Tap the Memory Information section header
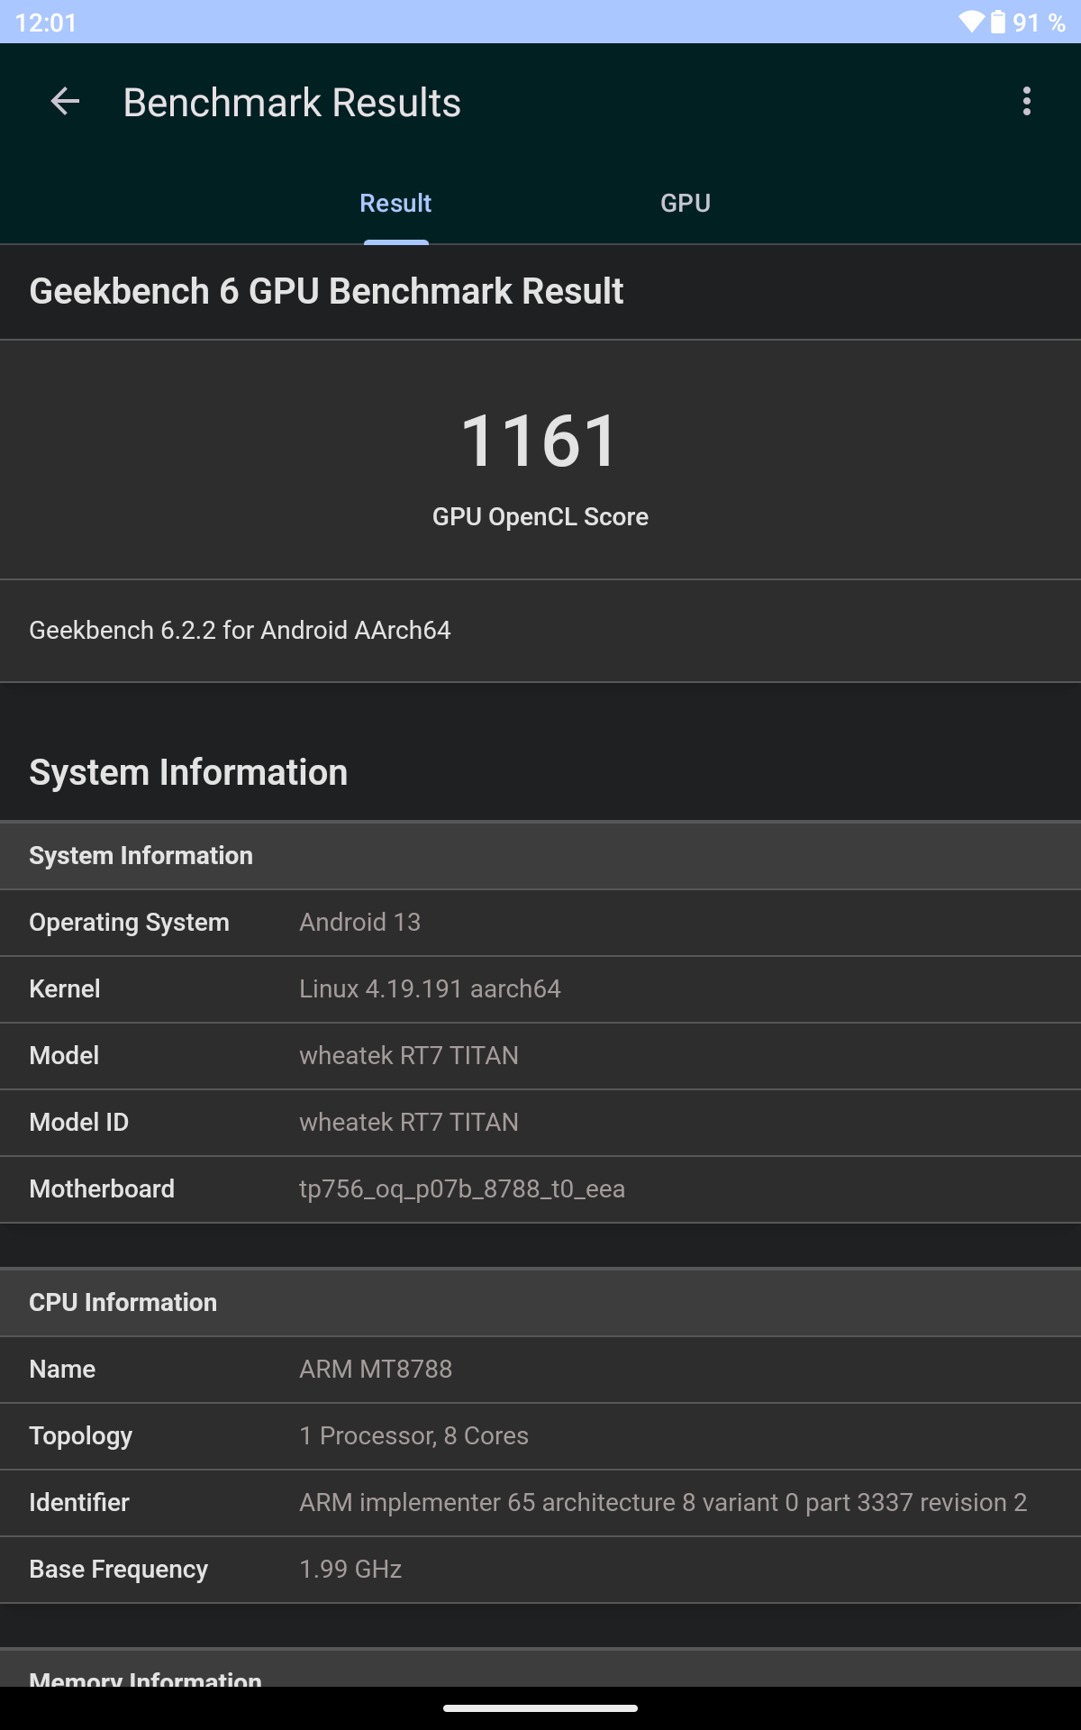 point(540,1670)
